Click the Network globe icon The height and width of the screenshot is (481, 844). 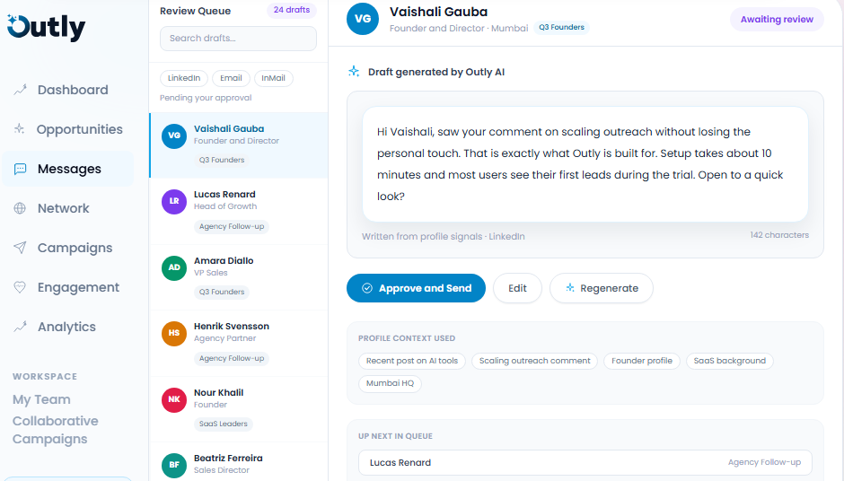coord(20,208)
